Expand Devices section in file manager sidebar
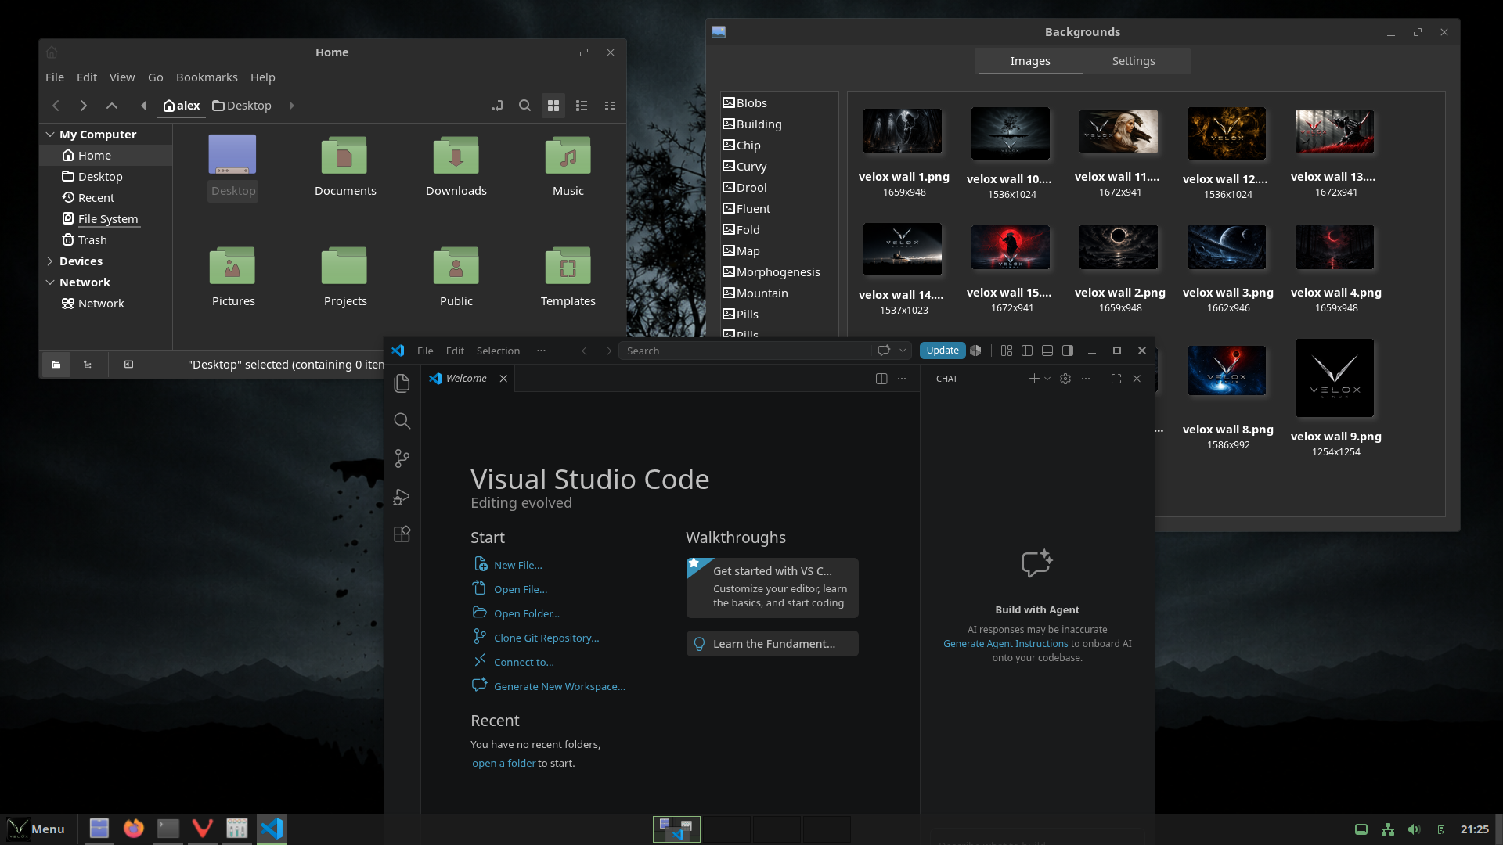Image resolution: width=1503 pixels, height=845 pixels. coord(50,261)
